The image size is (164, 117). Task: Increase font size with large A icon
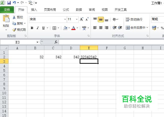(x=81, y=19)
